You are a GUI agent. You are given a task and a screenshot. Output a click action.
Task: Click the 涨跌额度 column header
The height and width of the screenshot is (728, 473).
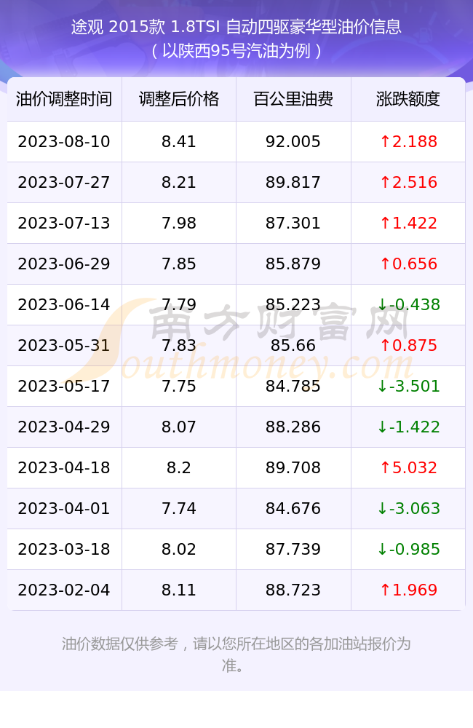(x=408, y=99)
